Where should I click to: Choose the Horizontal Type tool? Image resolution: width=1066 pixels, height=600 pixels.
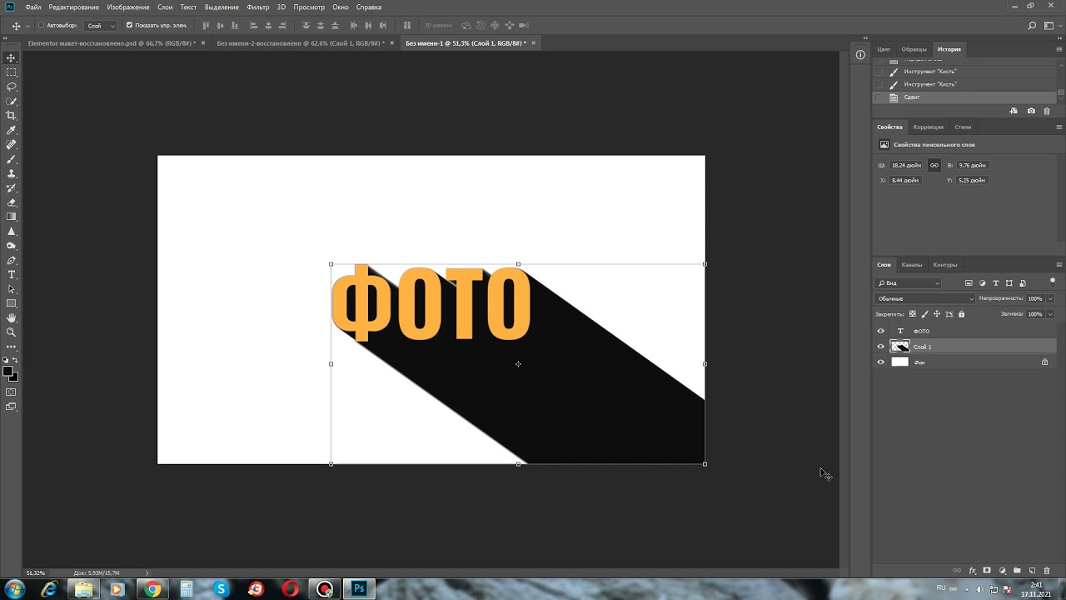tap(11, 274)
